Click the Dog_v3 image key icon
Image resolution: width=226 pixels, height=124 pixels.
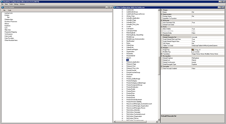tap(193, 50)
